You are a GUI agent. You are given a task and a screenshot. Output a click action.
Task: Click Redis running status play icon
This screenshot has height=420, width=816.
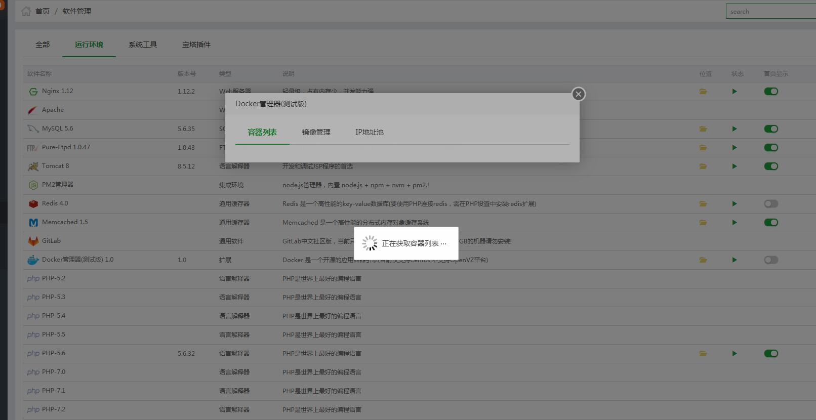735,204
